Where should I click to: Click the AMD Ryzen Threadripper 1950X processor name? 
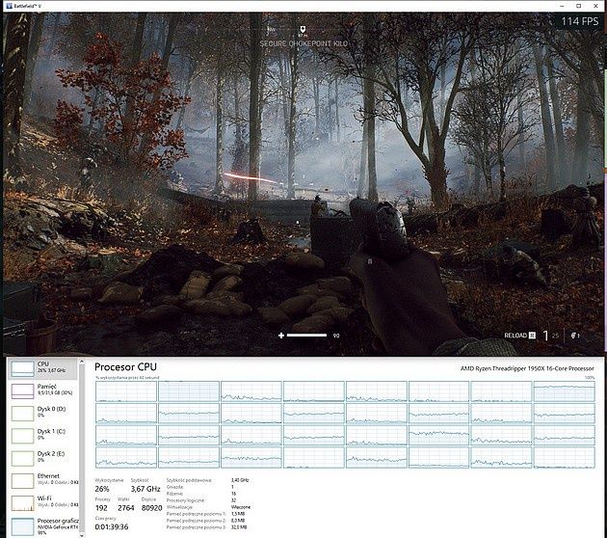[527, 368]
